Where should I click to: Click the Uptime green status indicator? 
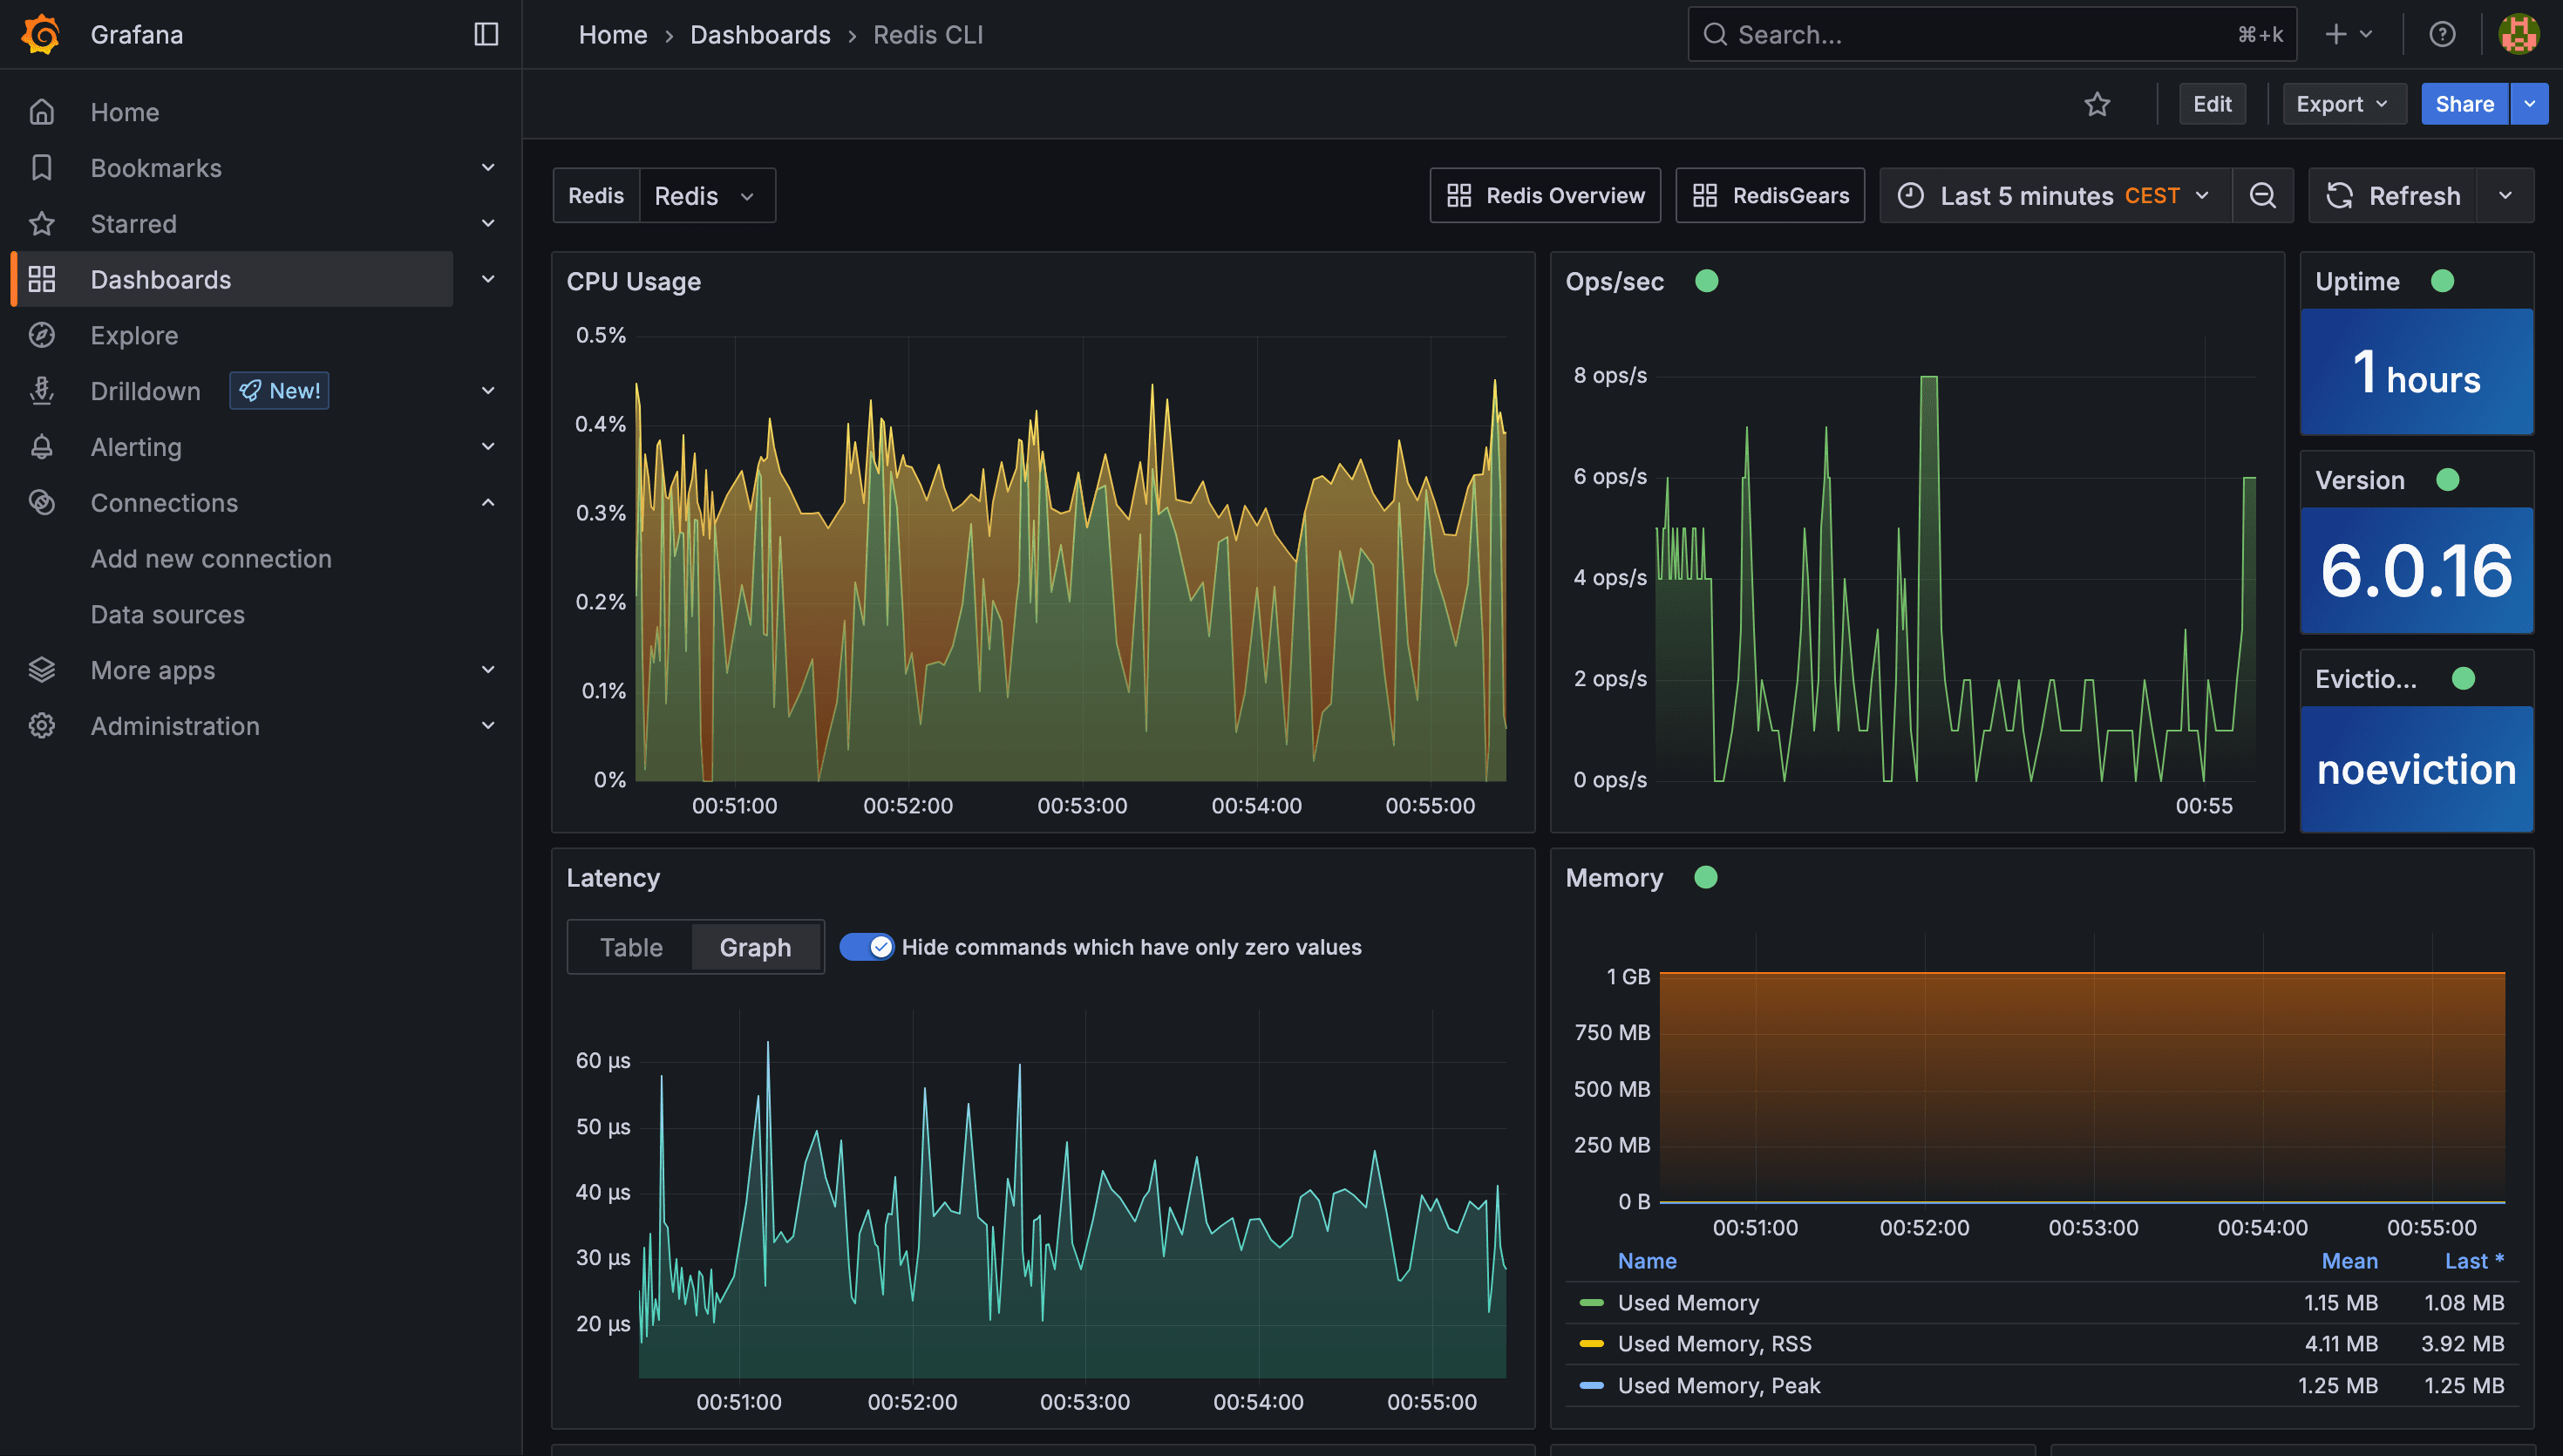2442,281
